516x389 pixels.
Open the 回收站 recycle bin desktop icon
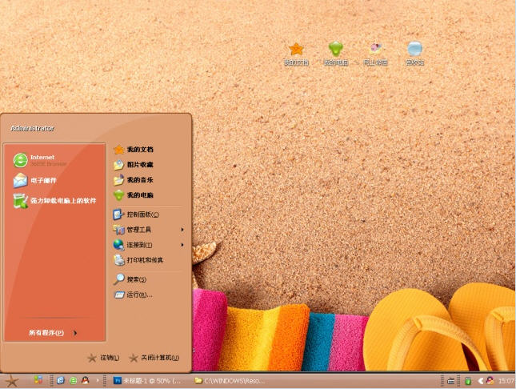[414, 54]
